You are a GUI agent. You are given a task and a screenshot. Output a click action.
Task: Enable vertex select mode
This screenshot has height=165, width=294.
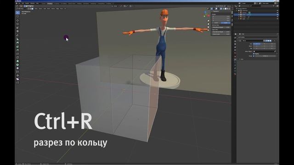[x=28, y=9]
